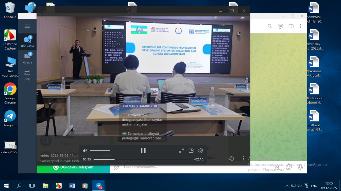Search within the current chat

pos(270,26)
